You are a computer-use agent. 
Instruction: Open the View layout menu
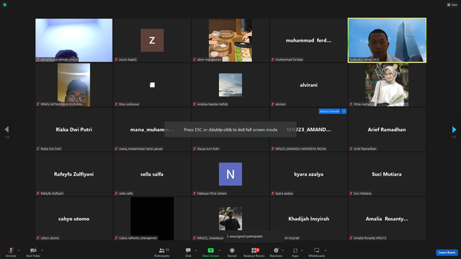point(452,5)
